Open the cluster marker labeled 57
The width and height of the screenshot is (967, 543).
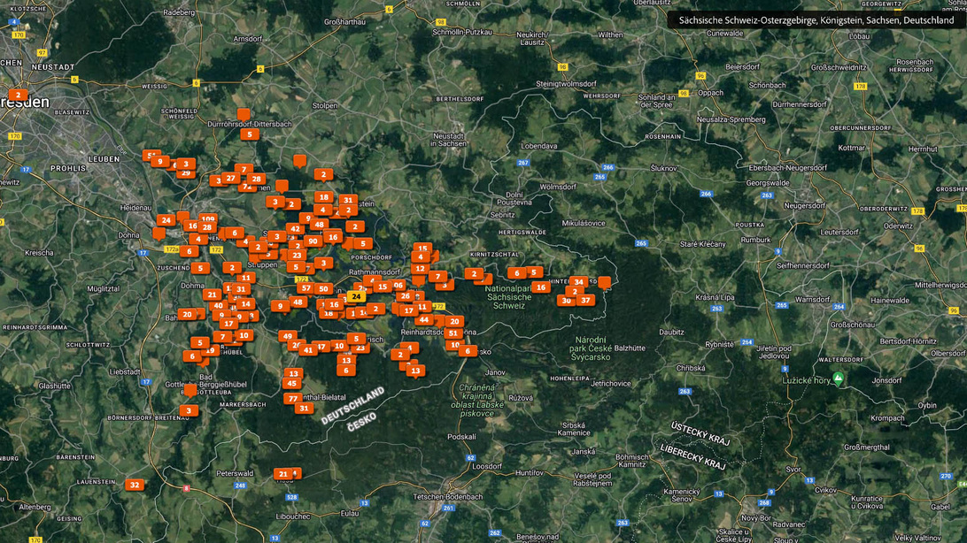[306, 288]
